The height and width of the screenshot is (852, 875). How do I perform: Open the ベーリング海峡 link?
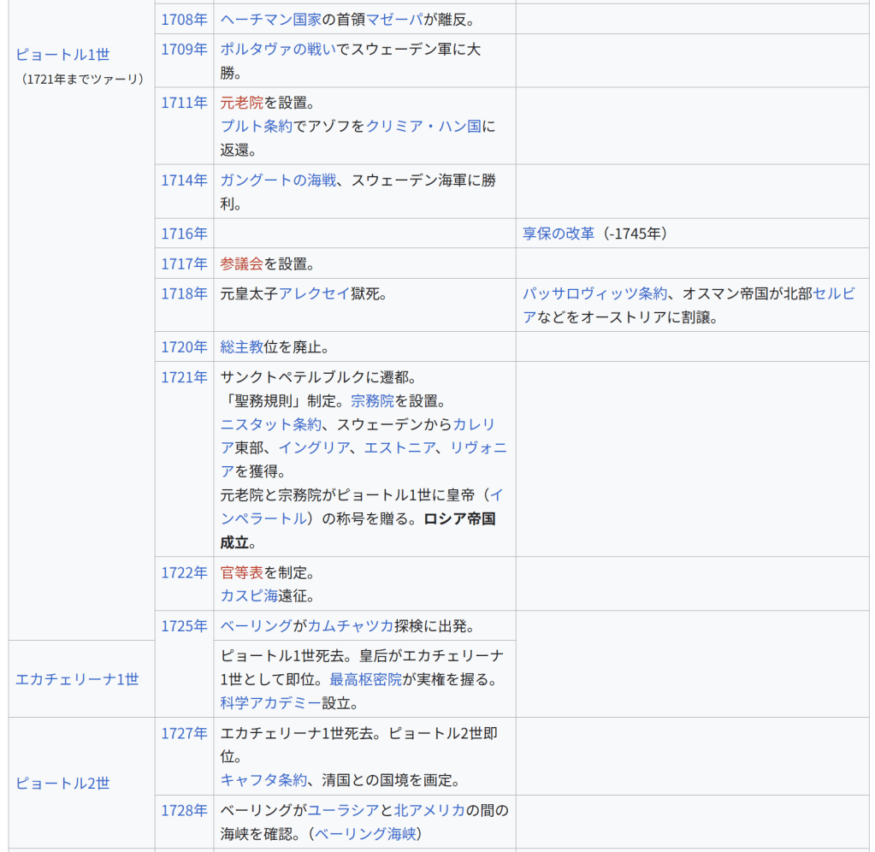click(368, 834)
